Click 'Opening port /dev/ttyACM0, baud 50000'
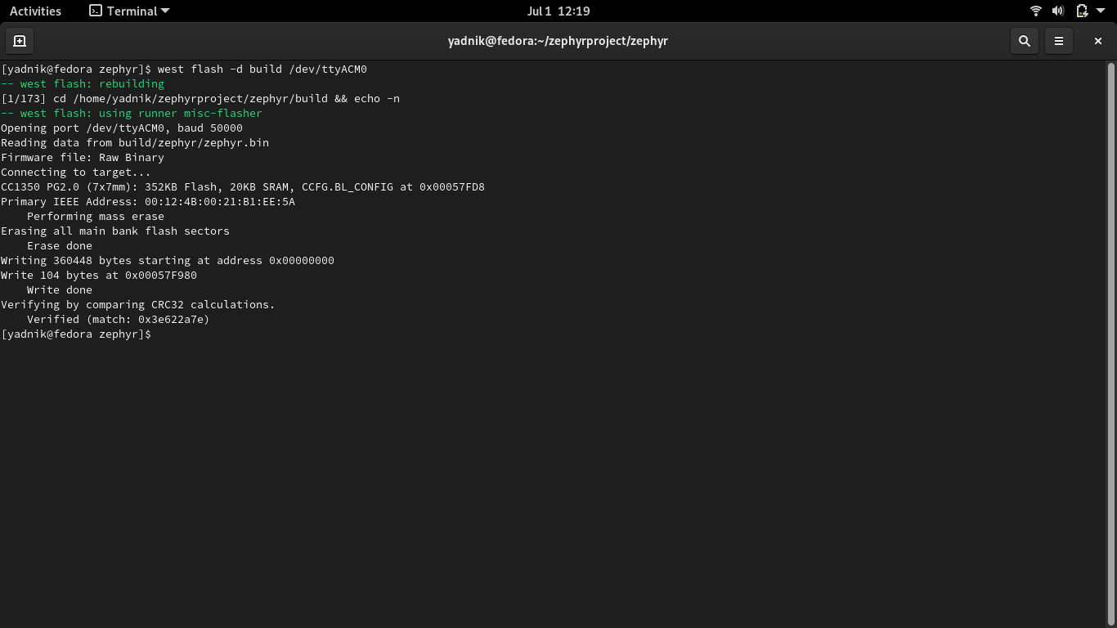Viewport: 1117px width, 628px height. pos(122,128)
